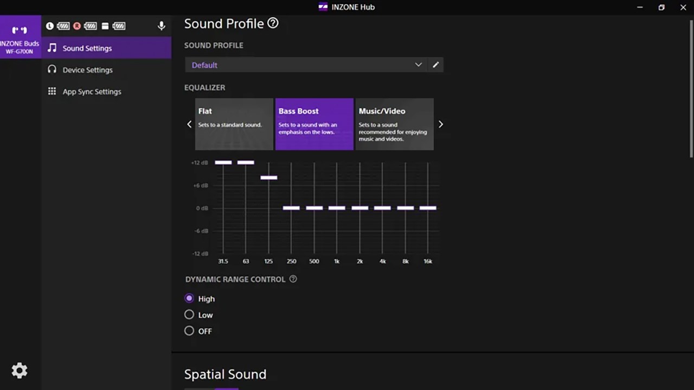This screenshot has width=694, height=390.
Task: Click the 500 Hz equalizer slider handle
Action: click(314, 208)
